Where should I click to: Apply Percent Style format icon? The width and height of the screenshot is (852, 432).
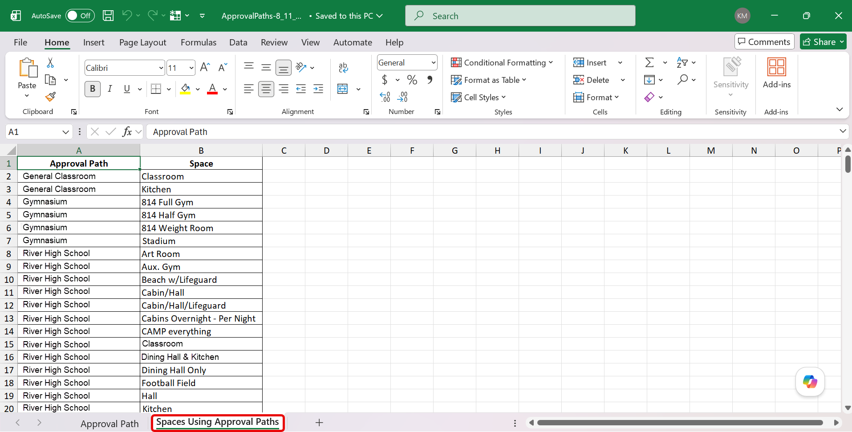412,80
